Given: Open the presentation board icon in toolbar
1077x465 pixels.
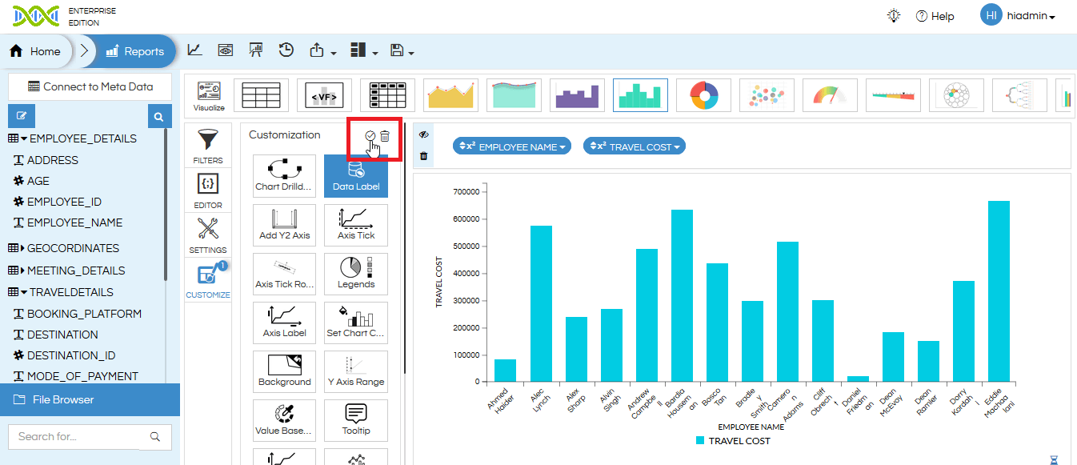Looking at the screenshot, I should point(256,50).
